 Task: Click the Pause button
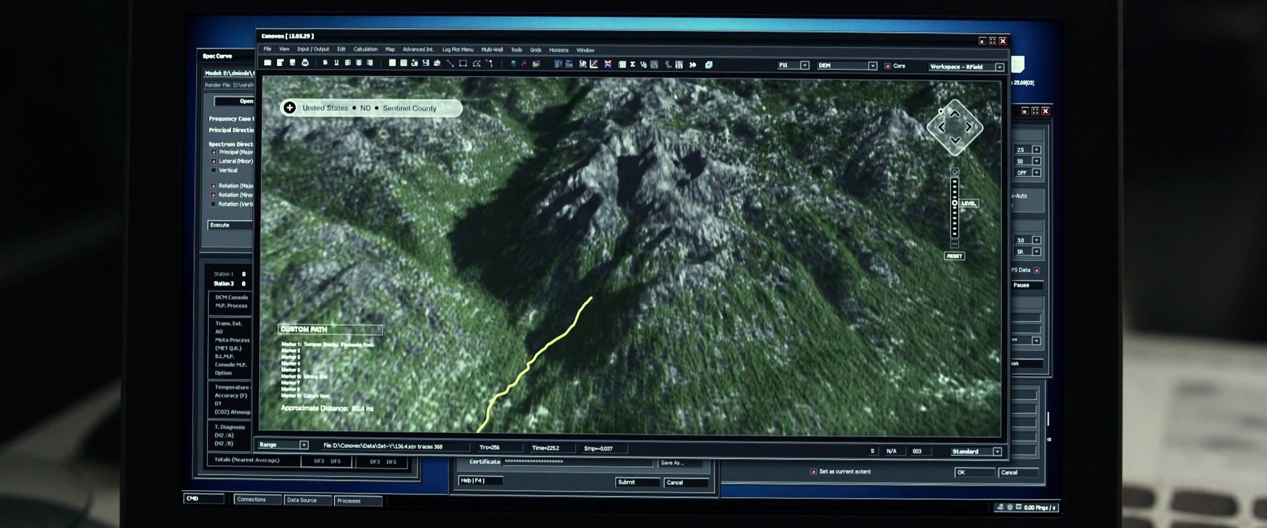click(x=1027, y=285)
